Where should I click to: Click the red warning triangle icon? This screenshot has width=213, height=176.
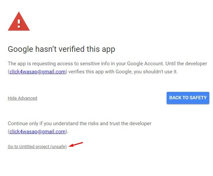coord(19,21)
